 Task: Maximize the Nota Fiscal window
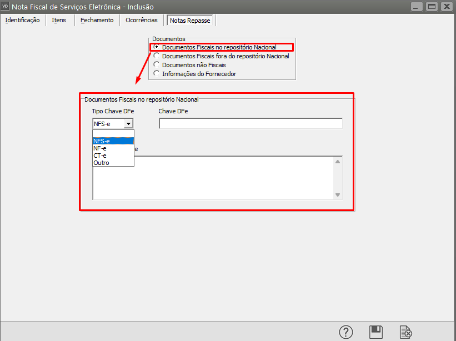point(431,7)
